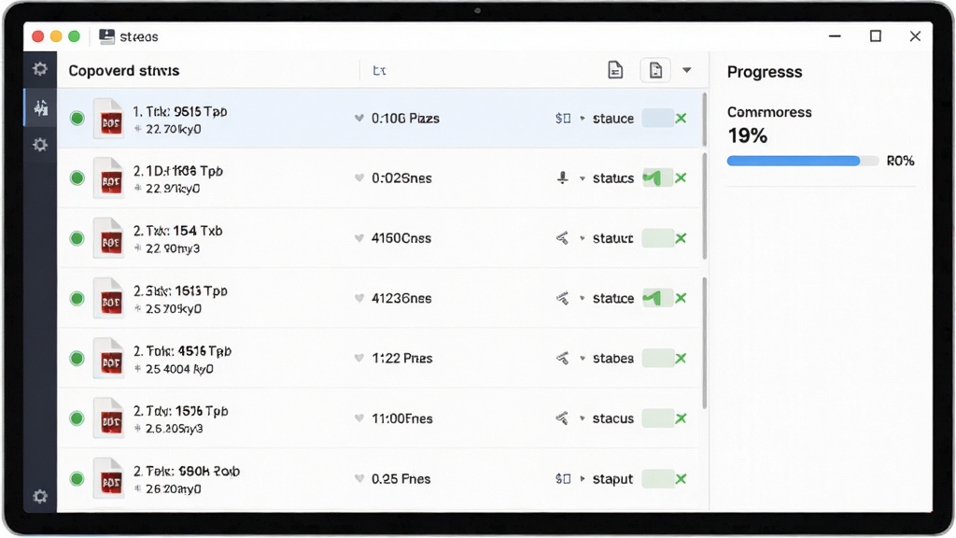Click heart icon next to 0.25 Fnes
Screen dimensions: 956x538
(359, 478)
